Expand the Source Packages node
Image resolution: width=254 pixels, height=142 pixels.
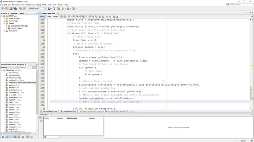[x=4, y=19]
